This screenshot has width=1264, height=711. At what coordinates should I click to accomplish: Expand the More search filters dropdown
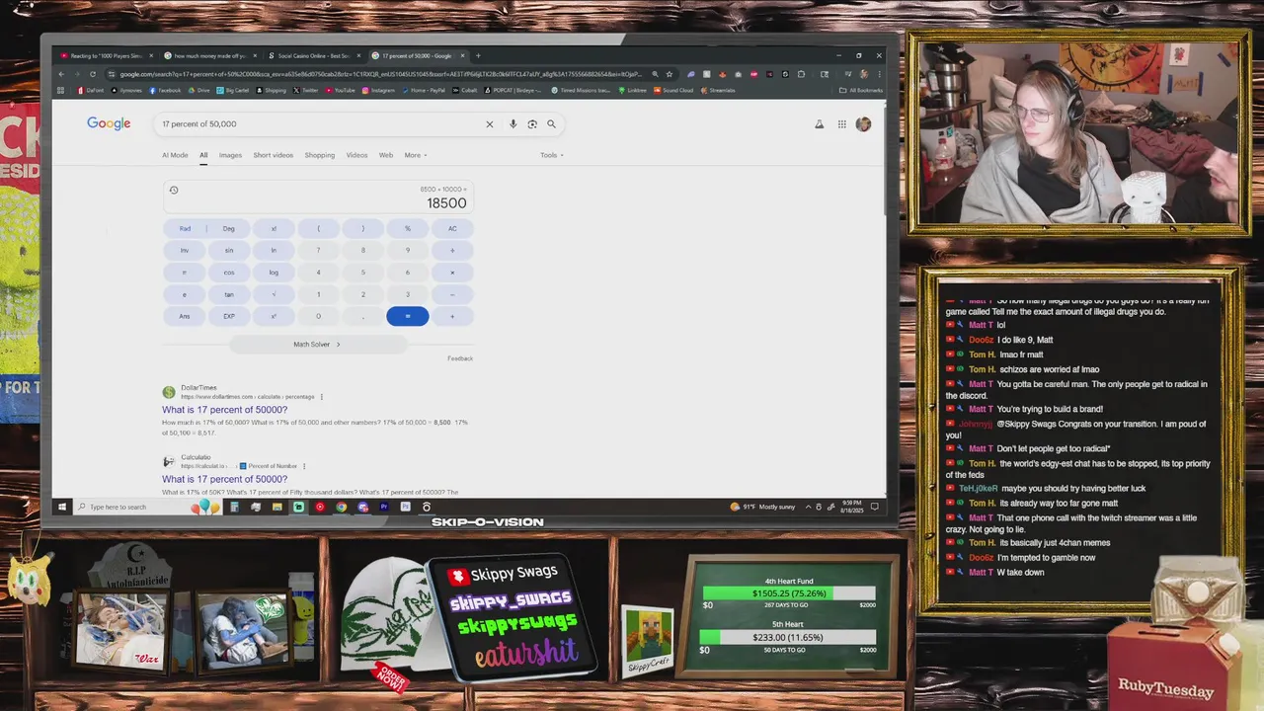tap(416, 155)
